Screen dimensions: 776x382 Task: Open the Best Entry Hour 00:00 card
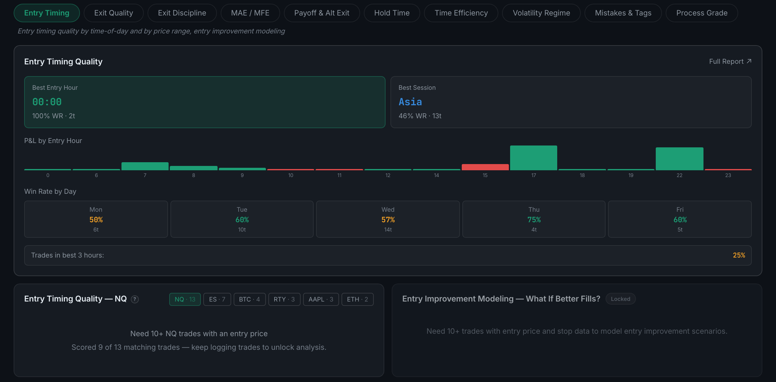tap(205, 102)
